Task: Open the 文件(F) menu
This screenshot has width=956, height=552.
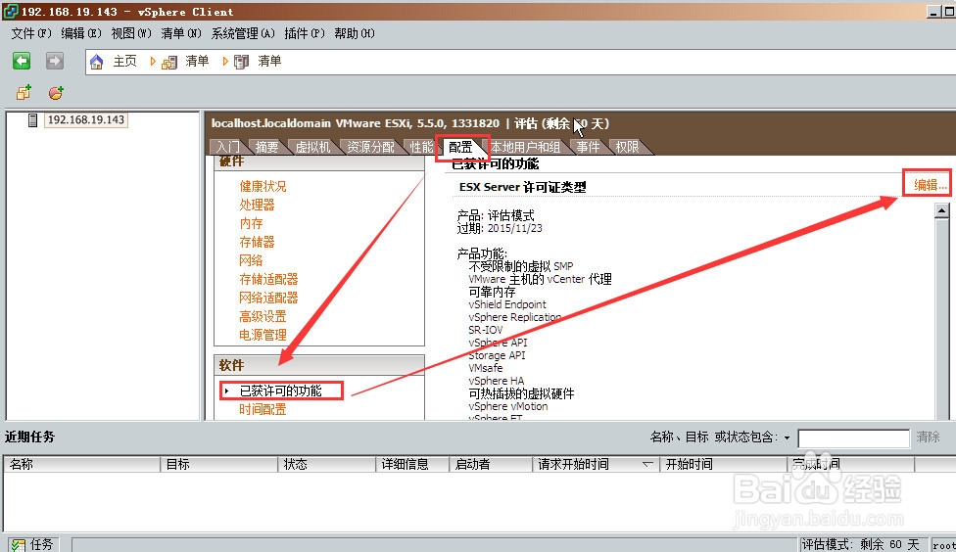Action: pos(31,33)
